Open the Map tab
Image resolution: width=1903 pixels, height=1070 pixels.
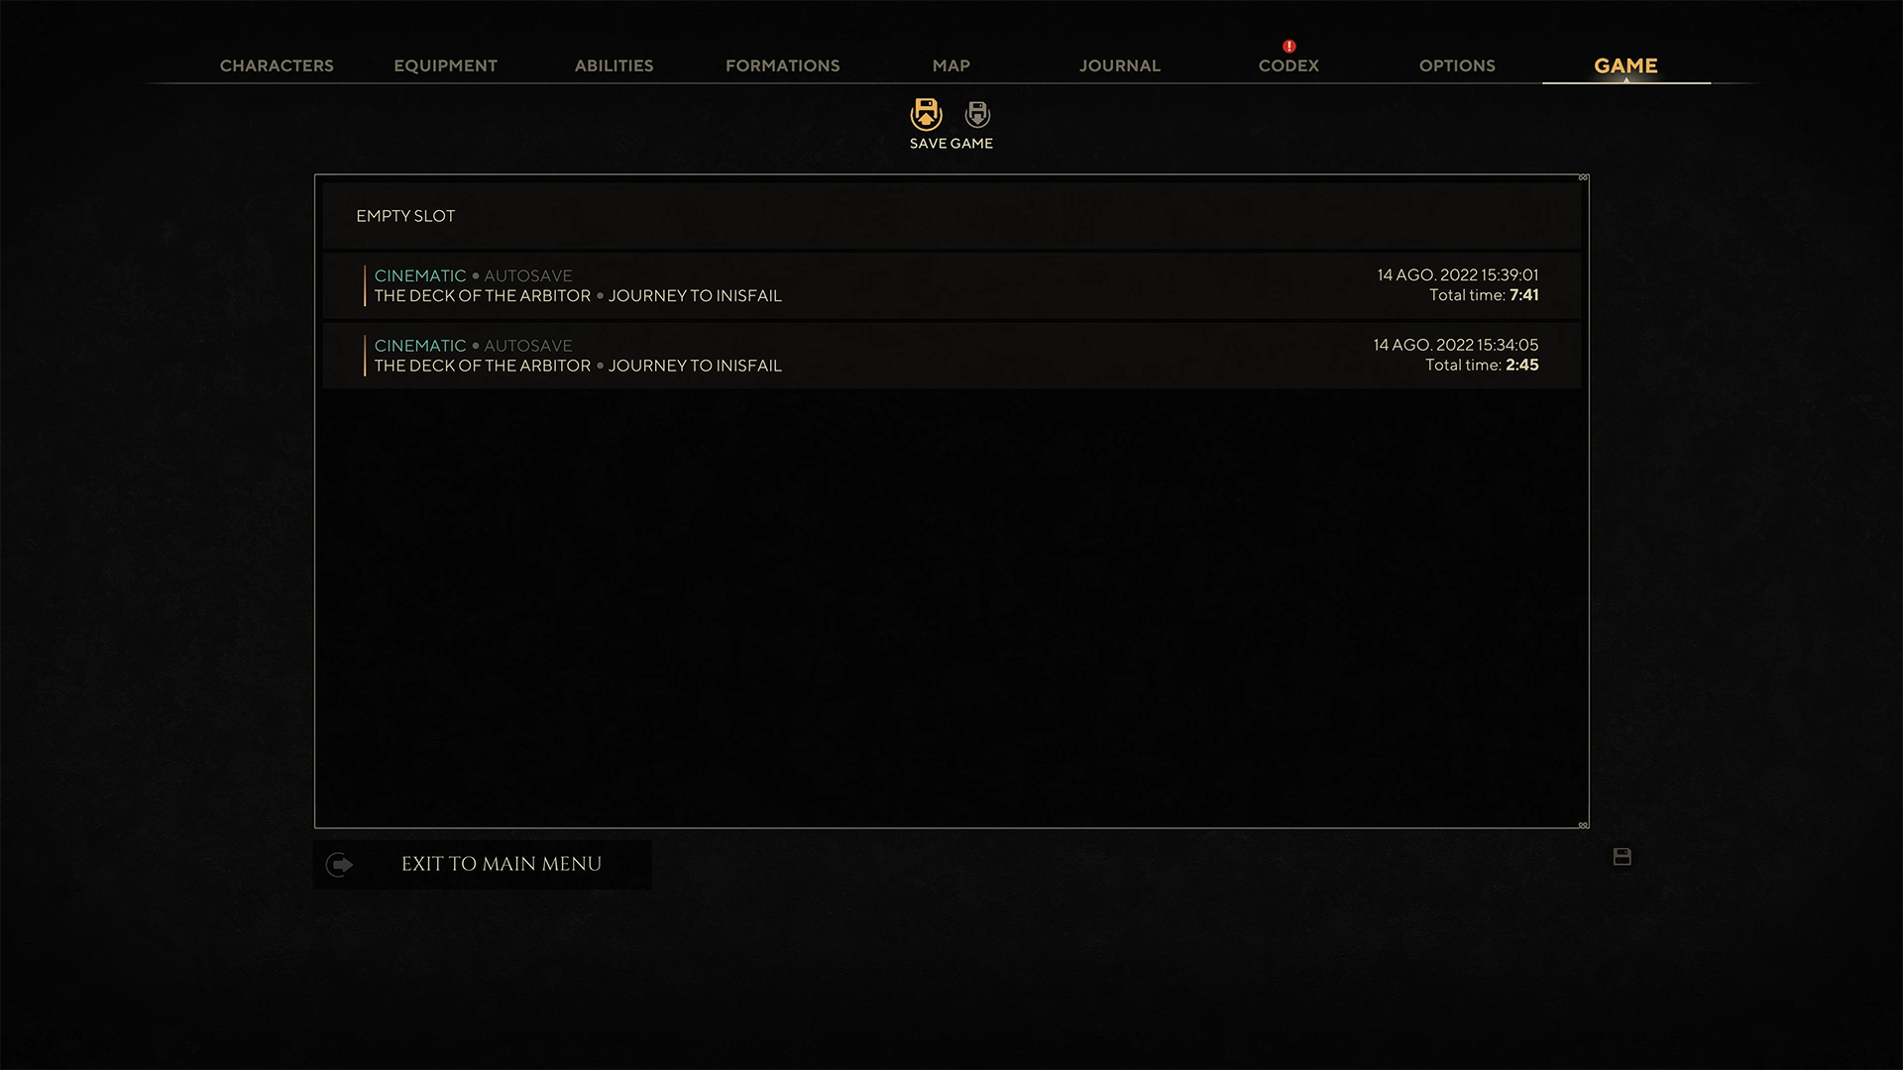click(951, 65)
